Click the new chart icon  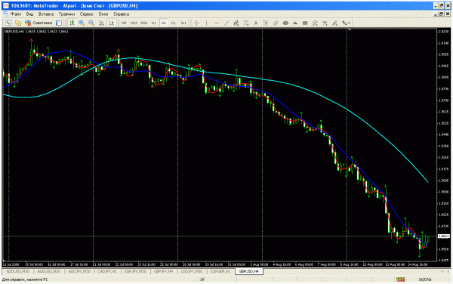pyautogui.click(x=8, y=23)
